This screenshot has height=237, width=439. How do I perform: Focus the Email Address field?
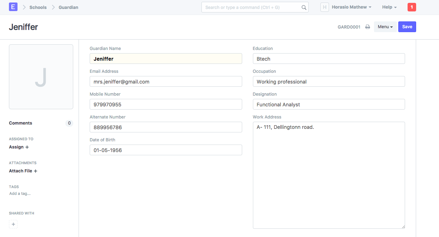click(x=166, y=81)
